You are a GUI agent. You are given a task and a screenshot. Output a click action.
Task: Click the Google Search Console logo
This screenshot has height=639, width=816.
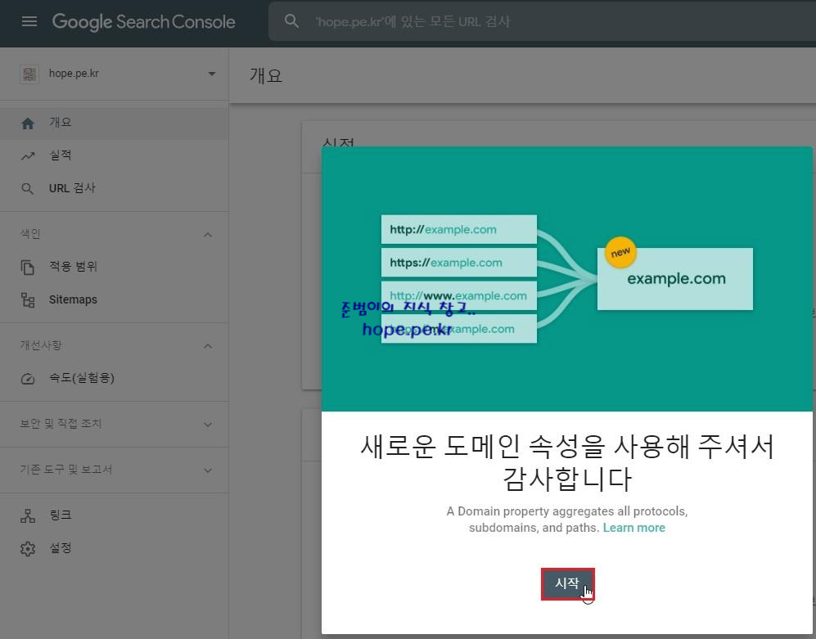tap(143, 21)
